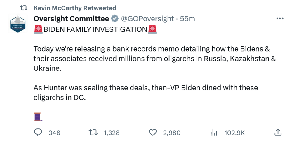Like the tweet with the heart icon

pyautogui.click(x=153, y=133)
